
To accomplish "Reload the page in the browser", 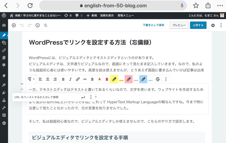I will [30, 6].
